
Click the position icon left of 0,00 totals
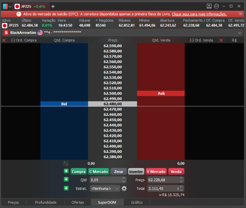pos(66,163)
